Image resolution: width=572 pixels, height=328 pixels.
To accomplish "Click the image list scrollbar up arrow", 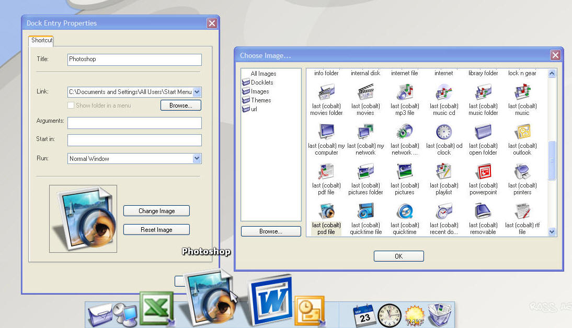I will coord(552,73).
